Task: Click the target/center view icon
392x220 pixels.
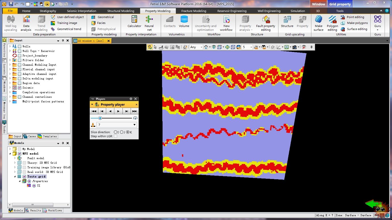Action: (x=227, y=47)
